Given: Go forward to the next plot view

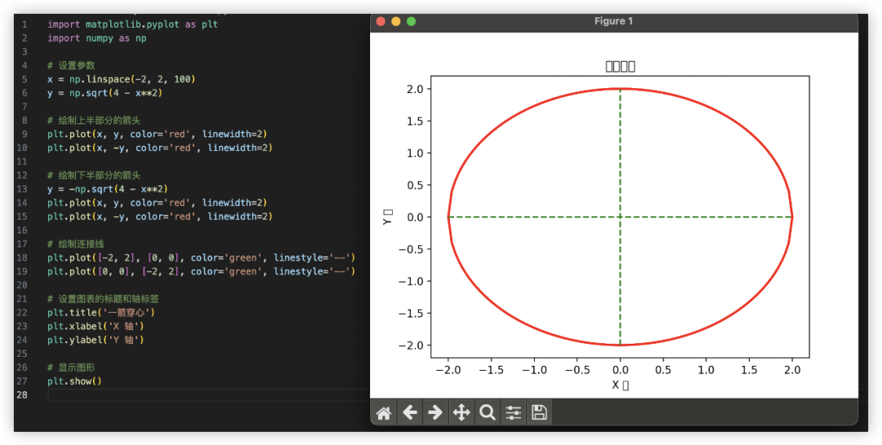Looking at the screenshot, I should click(x=435, y=413).
